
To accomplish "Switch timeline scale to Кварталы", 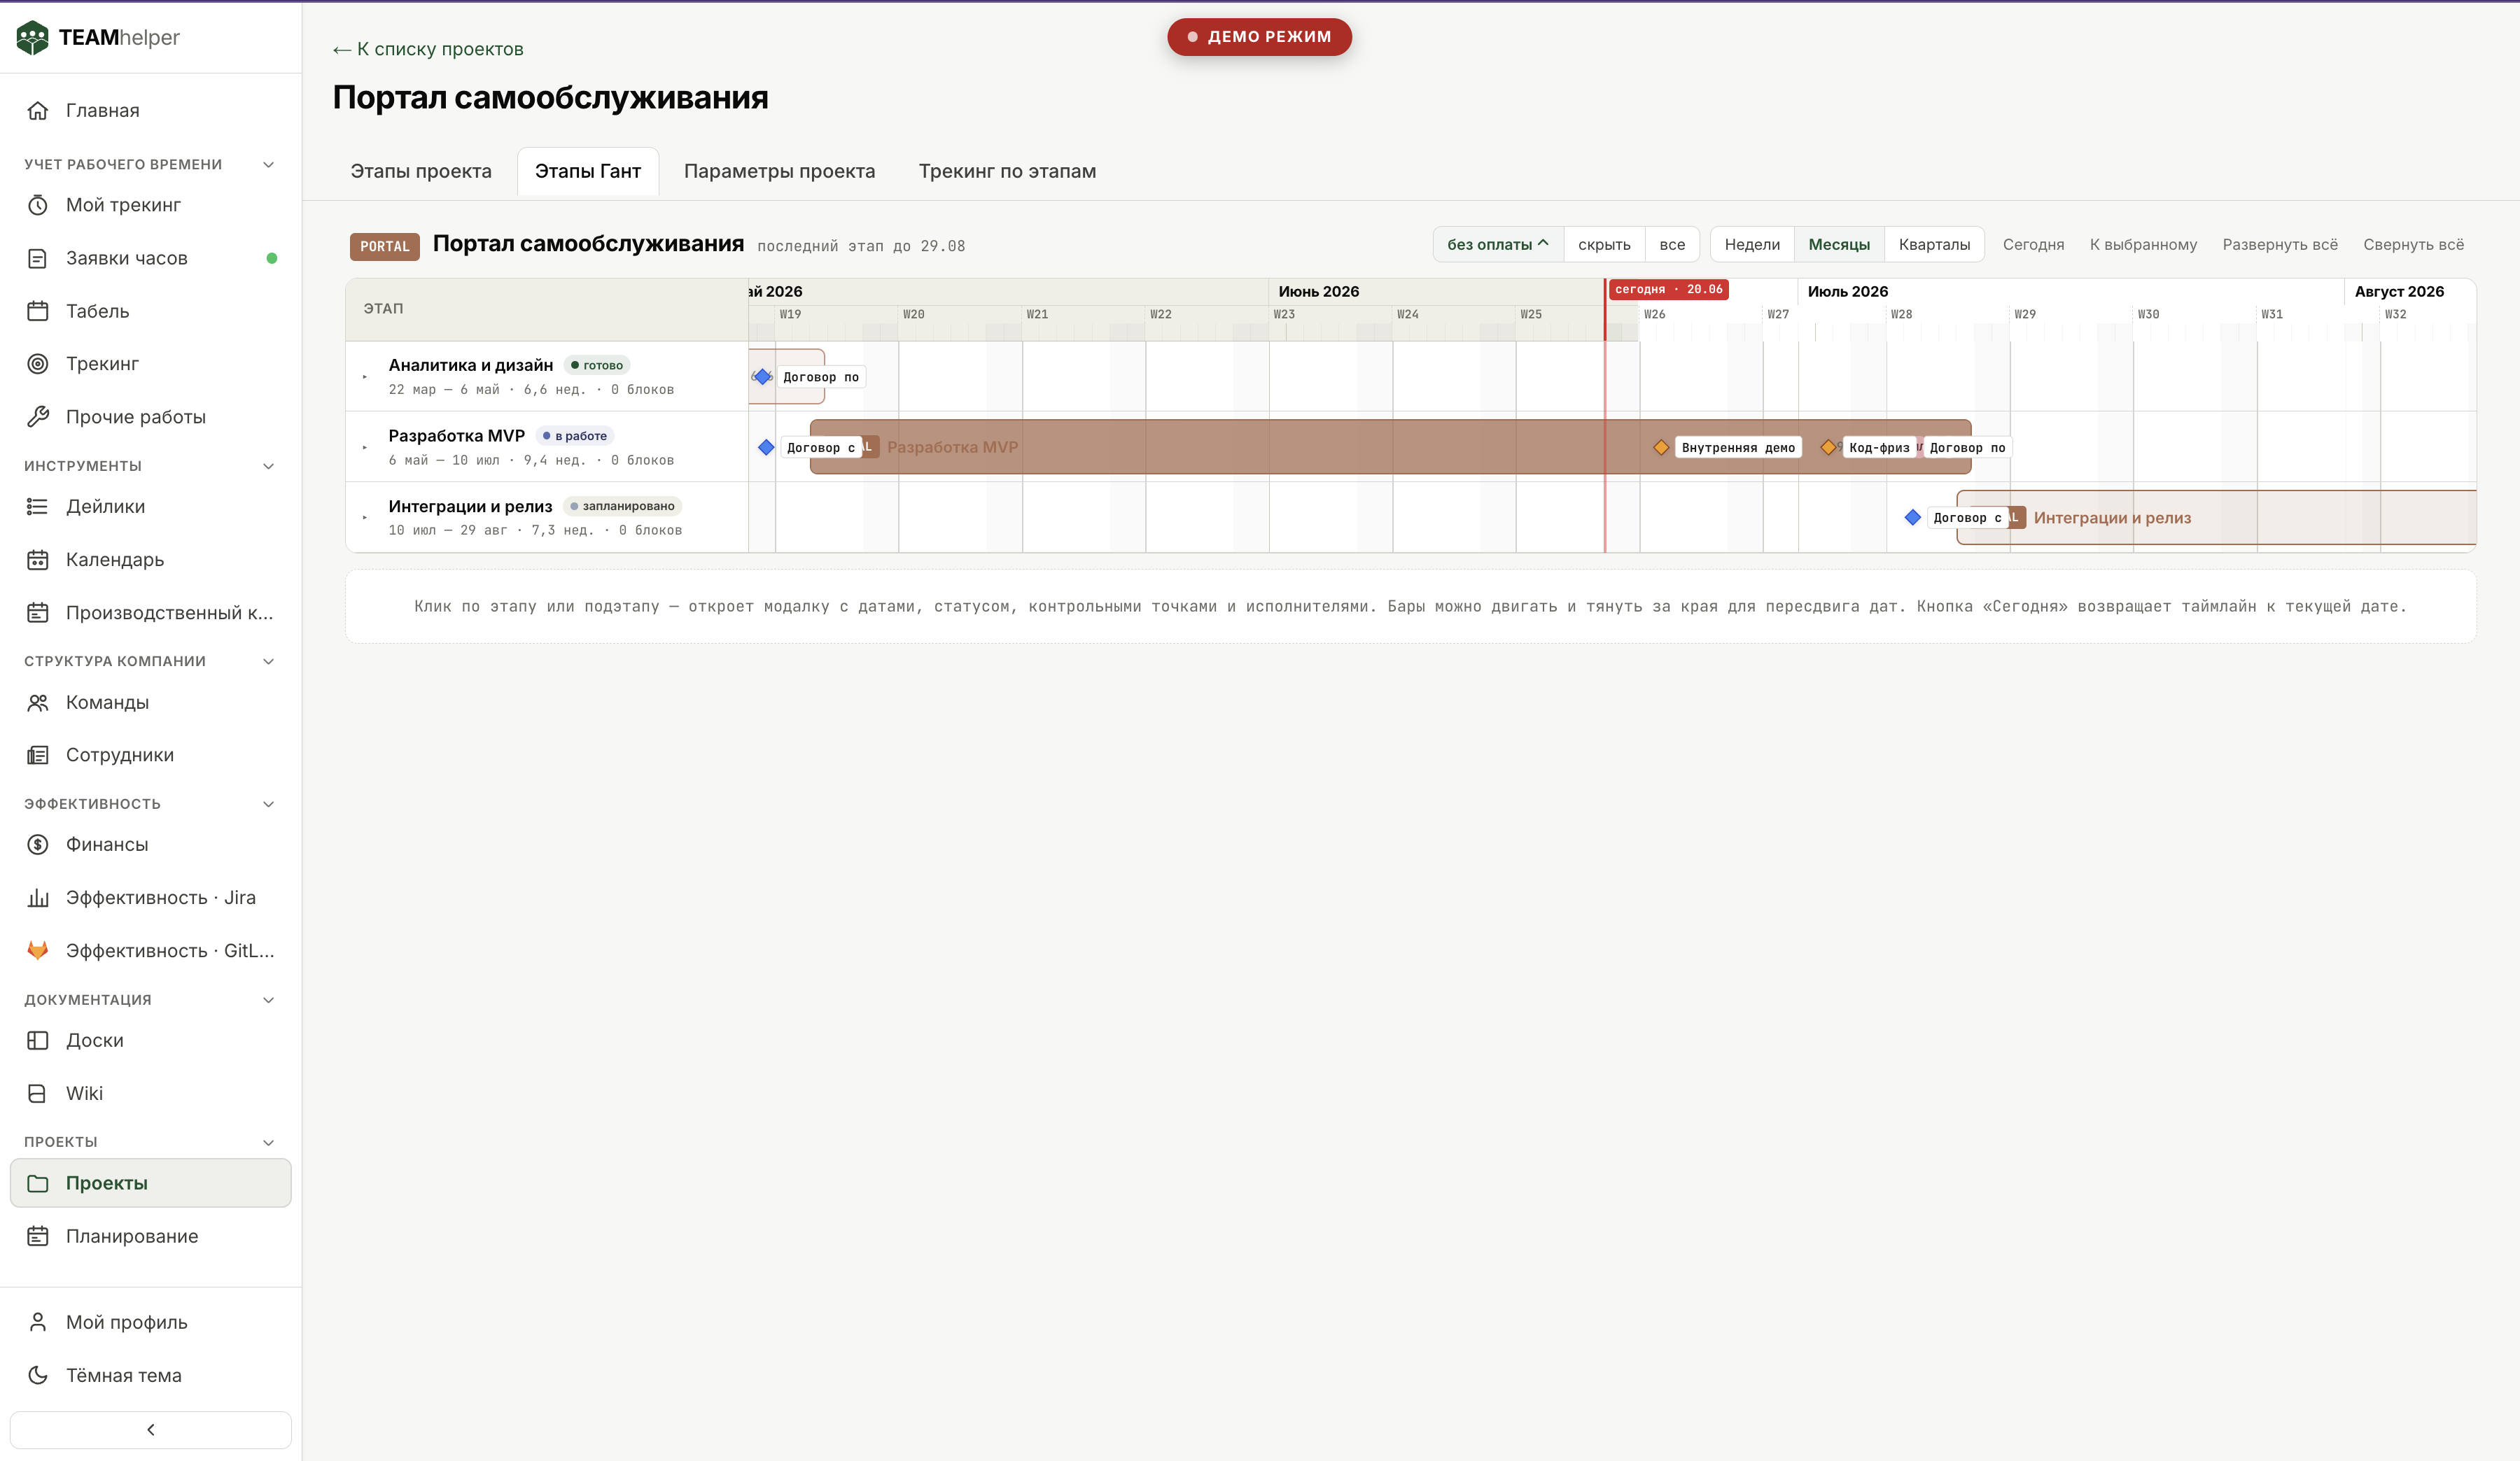I will tap(1934, 245).
